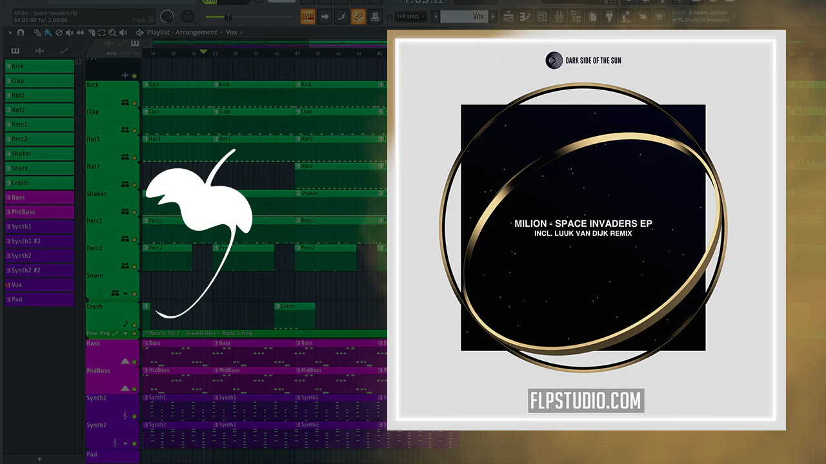Select the Select marquee tool

(x=103, y=32)
